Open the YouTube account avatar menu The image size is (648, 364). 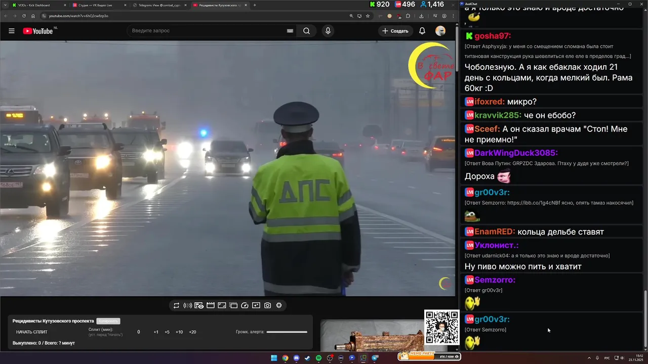point(440,31)
